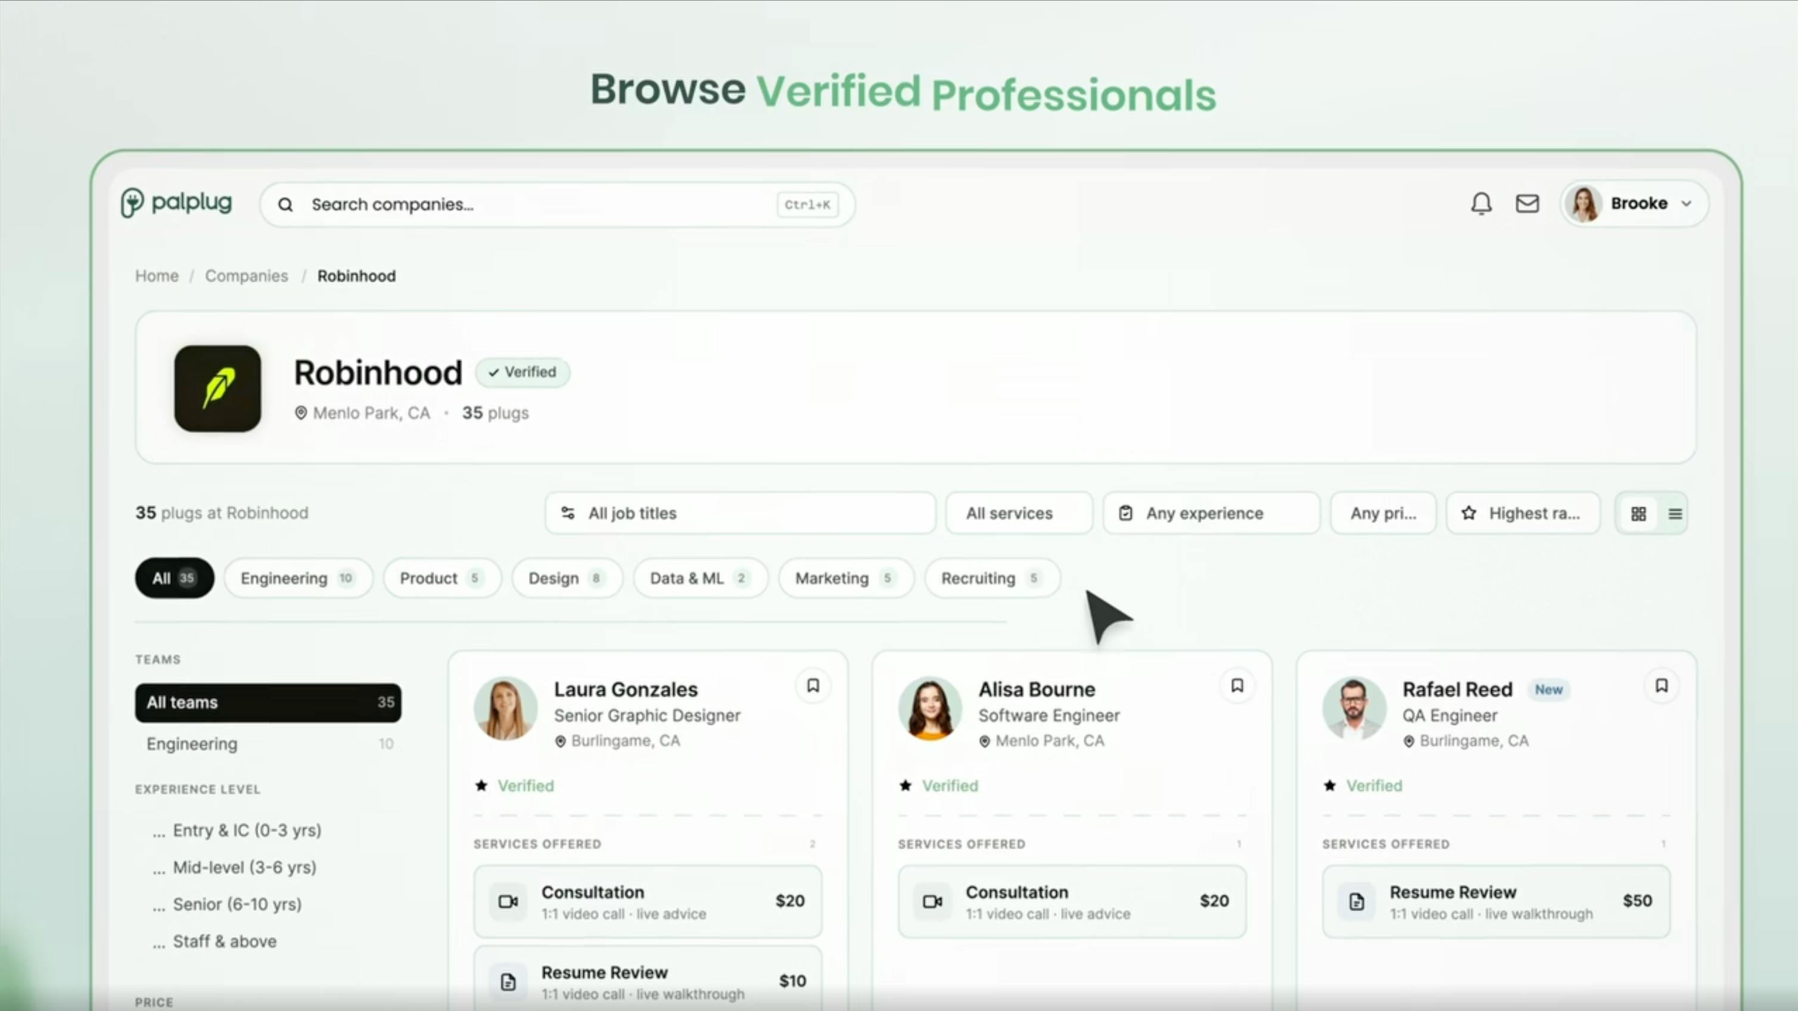Go to the Companies breadcrumb
Screen dimensions: 1798x1011
pos(247,276)
